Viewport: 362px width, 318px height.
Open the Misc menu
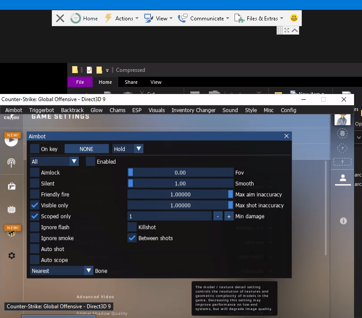point(269,110)
